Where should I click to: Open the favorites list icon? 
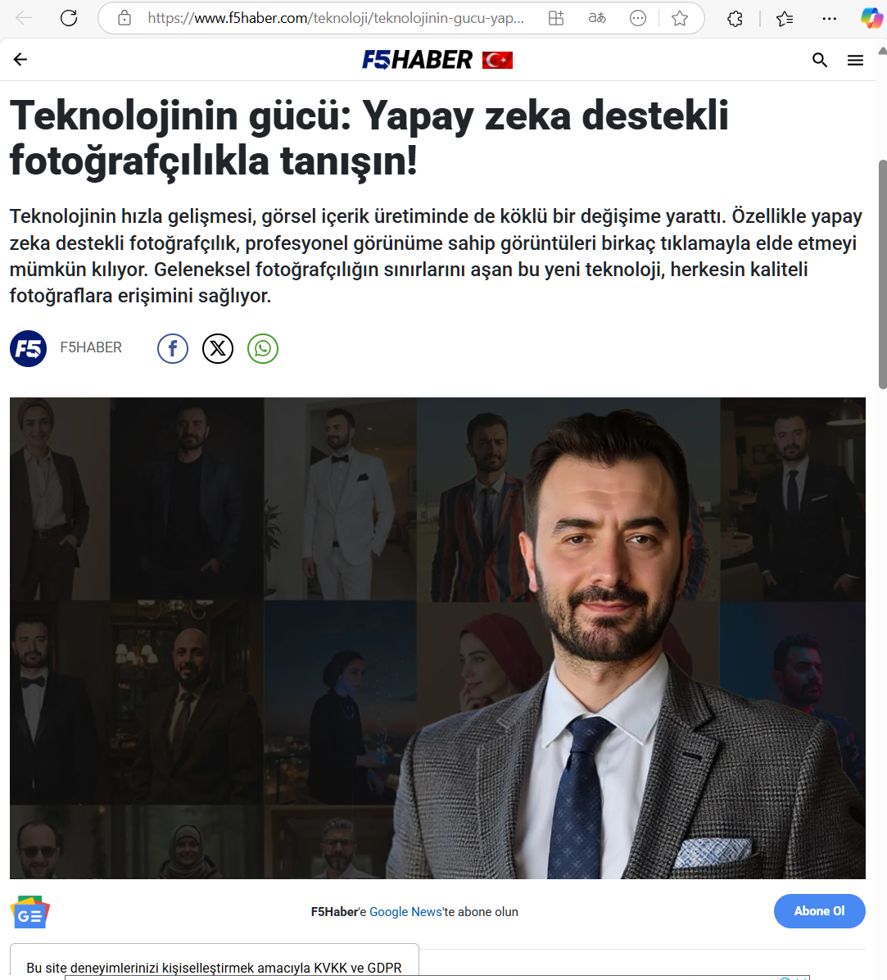(x=785, y=19)
